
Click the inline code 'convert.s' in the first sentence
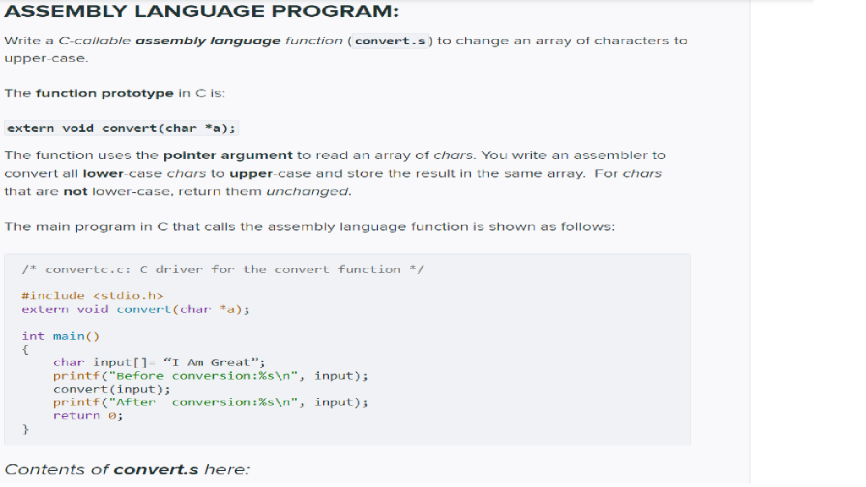coord(390,41)
